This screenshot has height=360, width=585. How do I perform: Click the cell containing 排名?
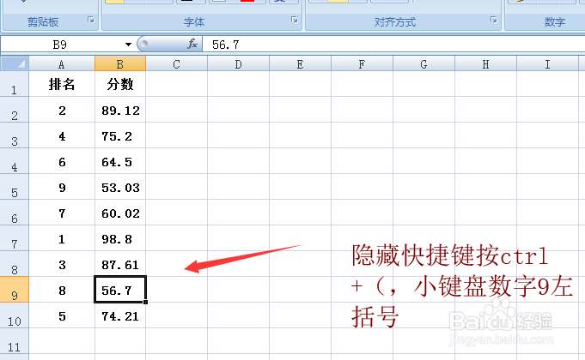pyautogui.click(x=62, y=85)
